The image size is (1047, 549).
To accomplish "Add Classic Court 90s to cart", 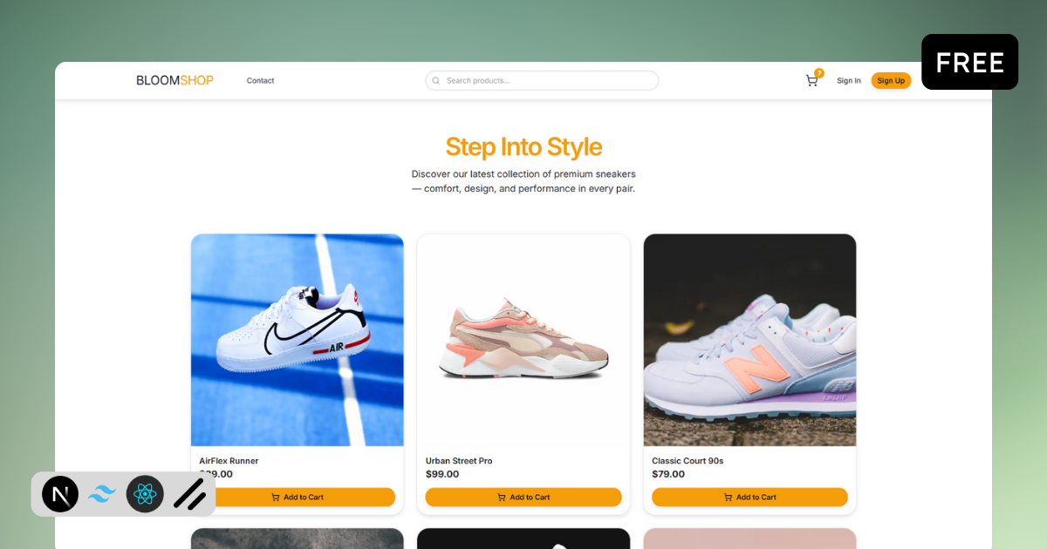I will coord(749,497).
